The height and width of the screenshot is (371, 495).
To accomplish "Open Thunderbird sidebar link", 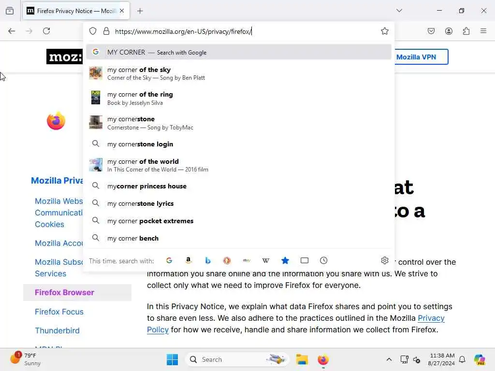I will coord(57,330).
